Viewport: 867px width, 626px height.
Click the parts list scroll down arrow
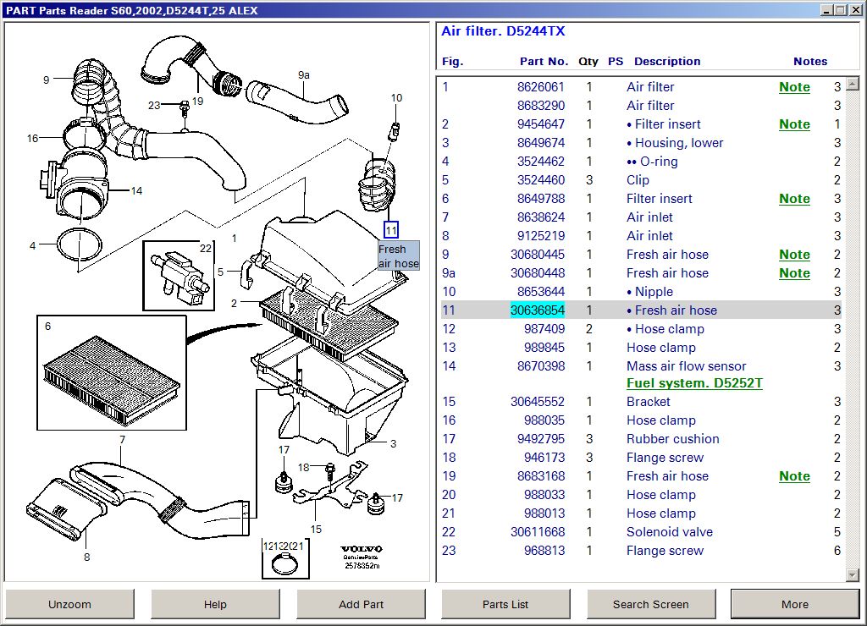853,575
